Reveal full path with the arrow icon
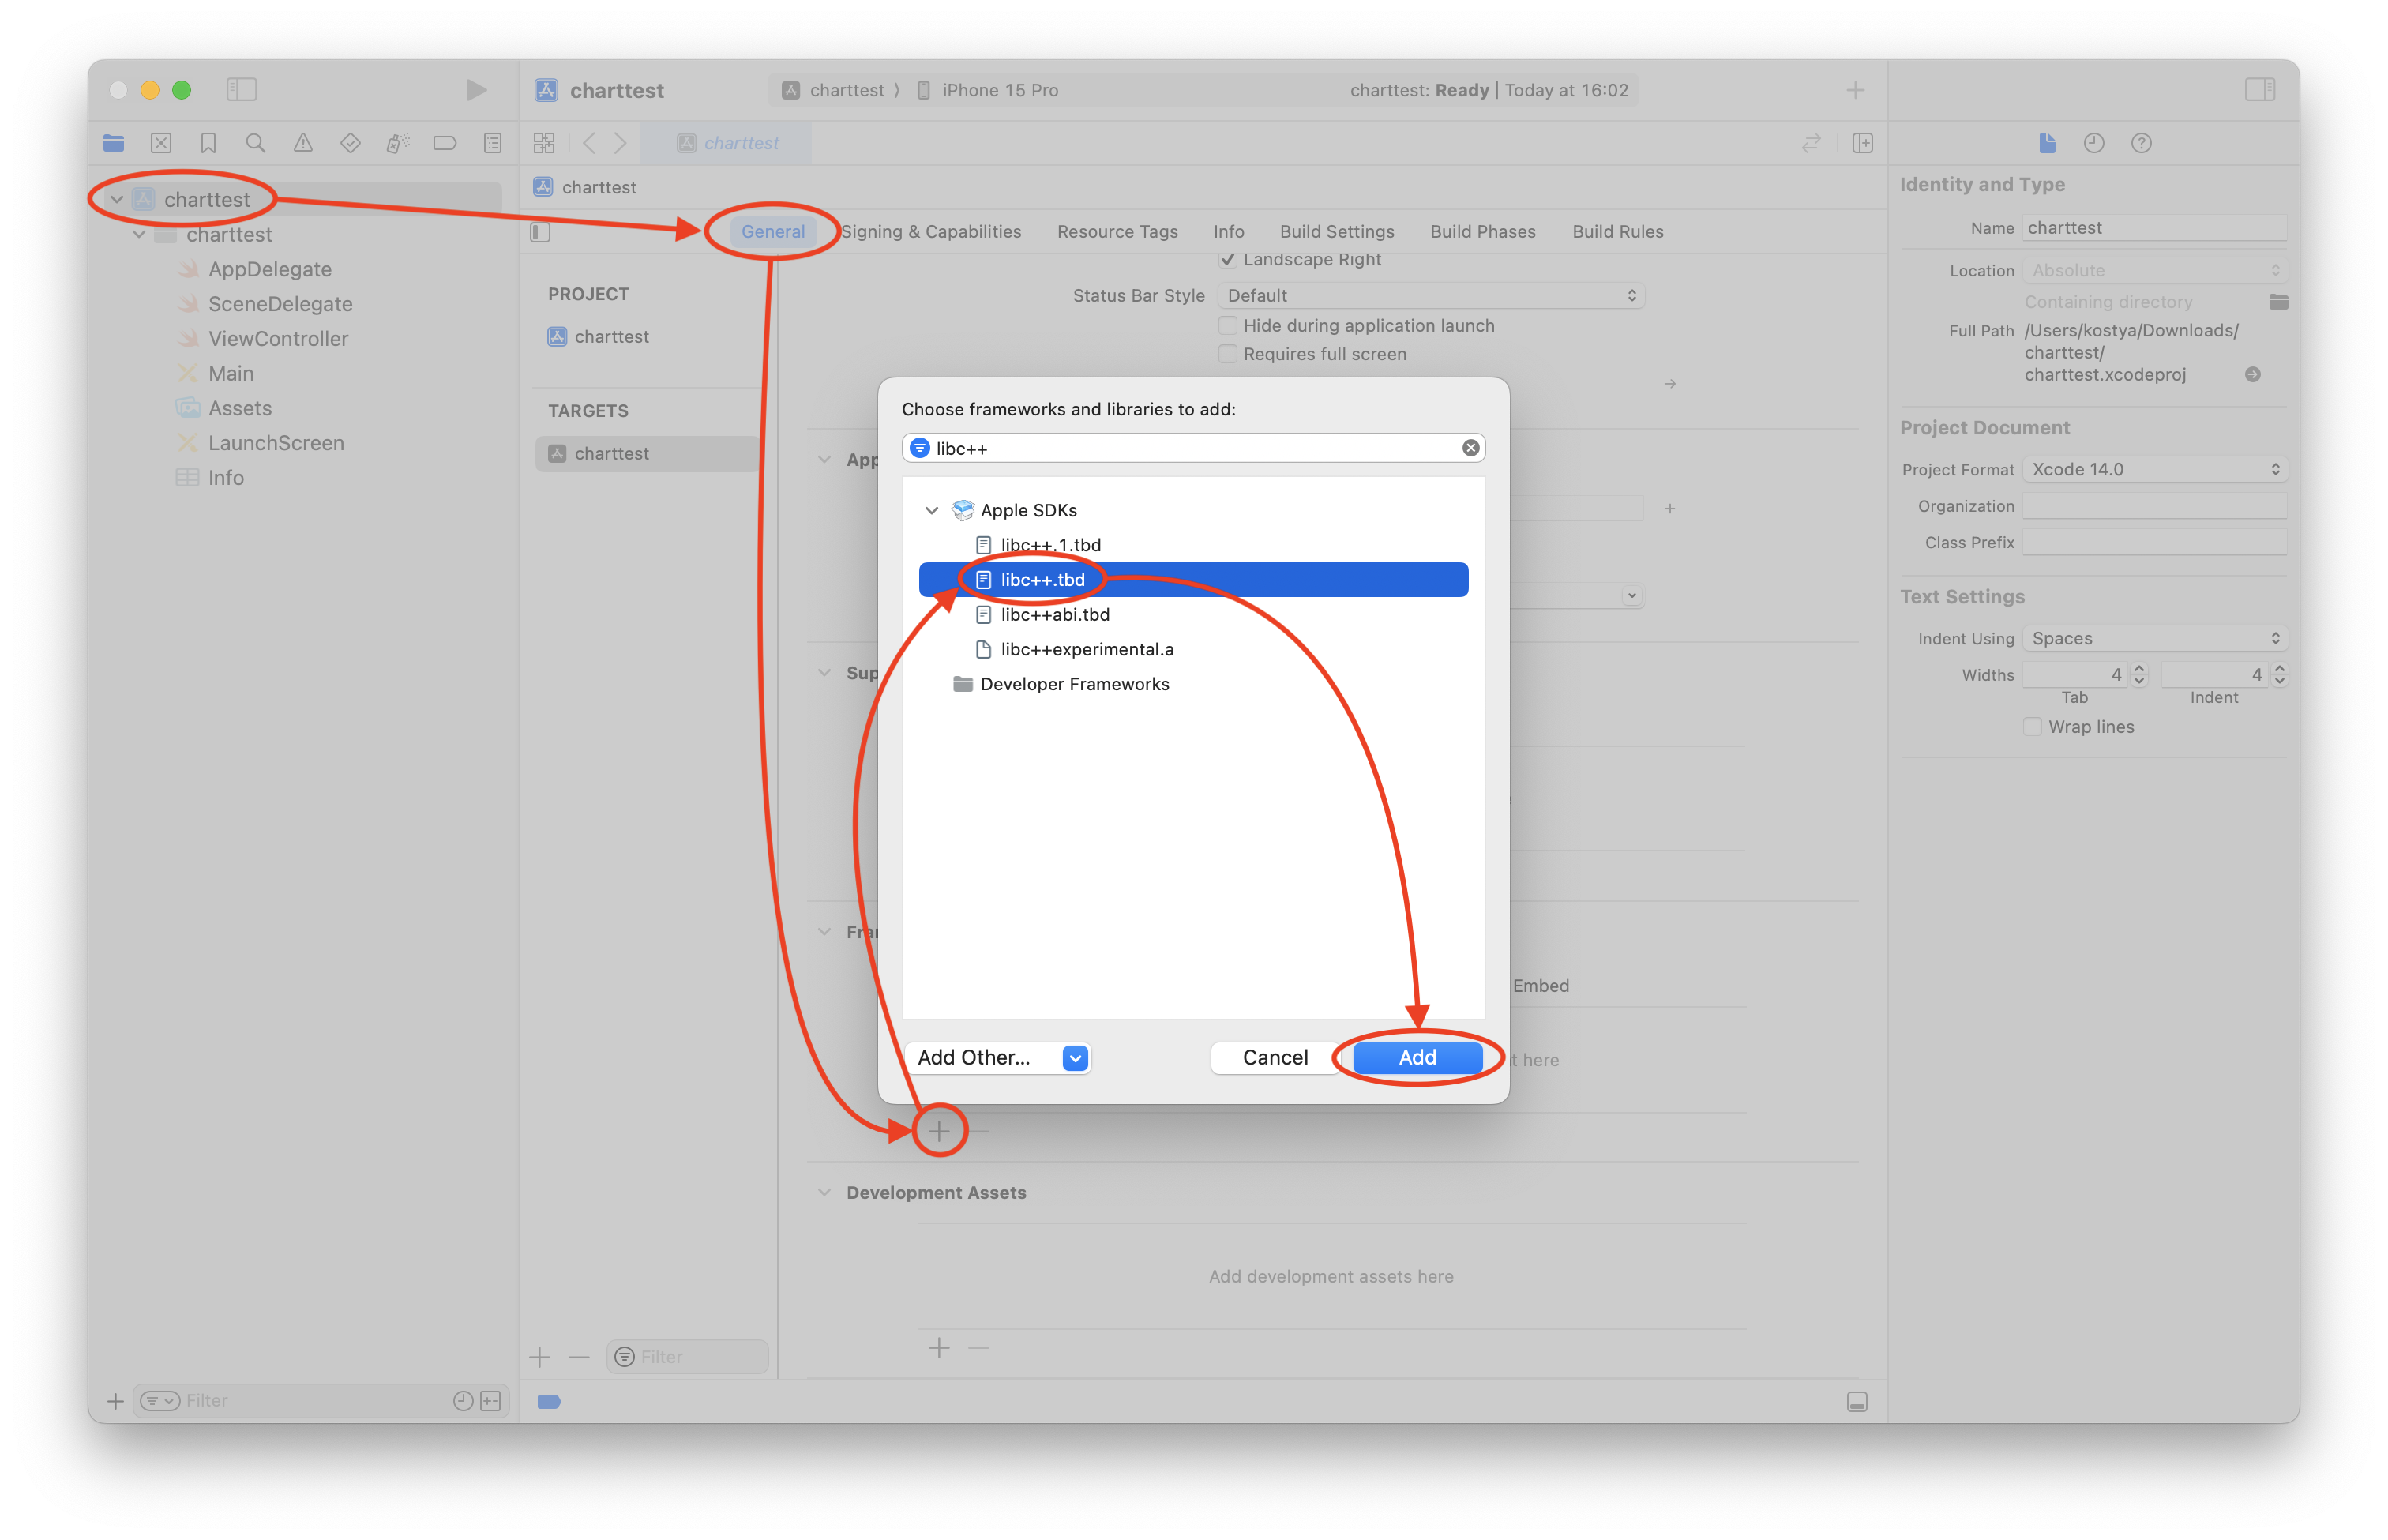 [2252, 375]
